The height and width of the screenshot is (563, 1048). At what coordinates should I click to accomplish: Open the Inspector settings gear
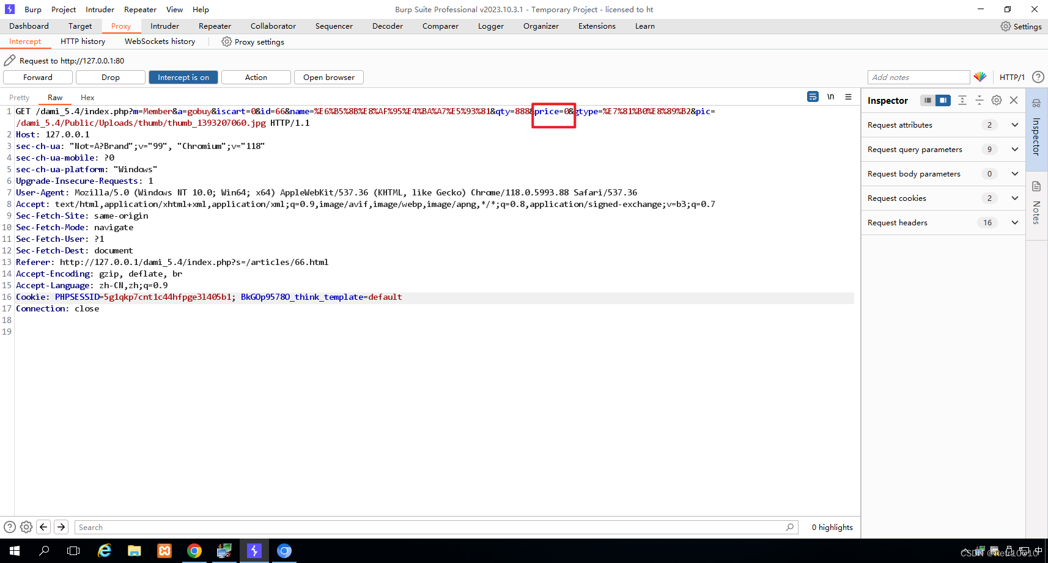click(x=997, y=100)
